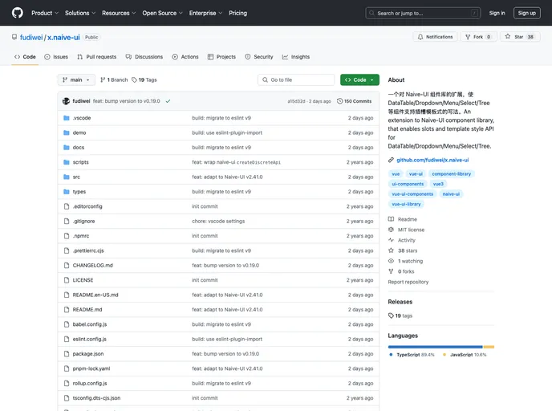Image resolution: width=552 pixels, height=411 pixels.
Task: Open the pnpm-lock.yaml file
Action: pos(91,368)
